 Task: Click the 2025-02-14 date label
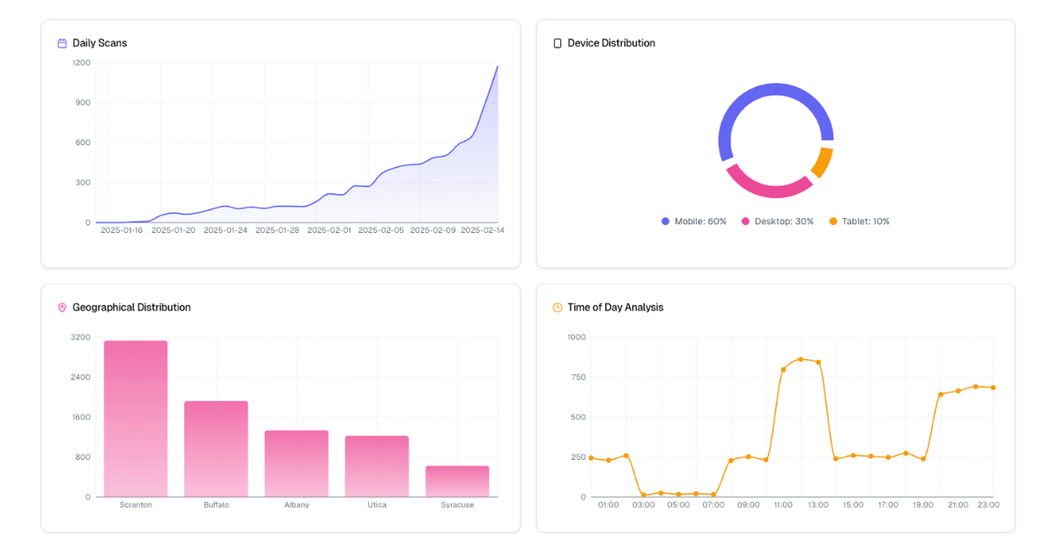(483, 230)
